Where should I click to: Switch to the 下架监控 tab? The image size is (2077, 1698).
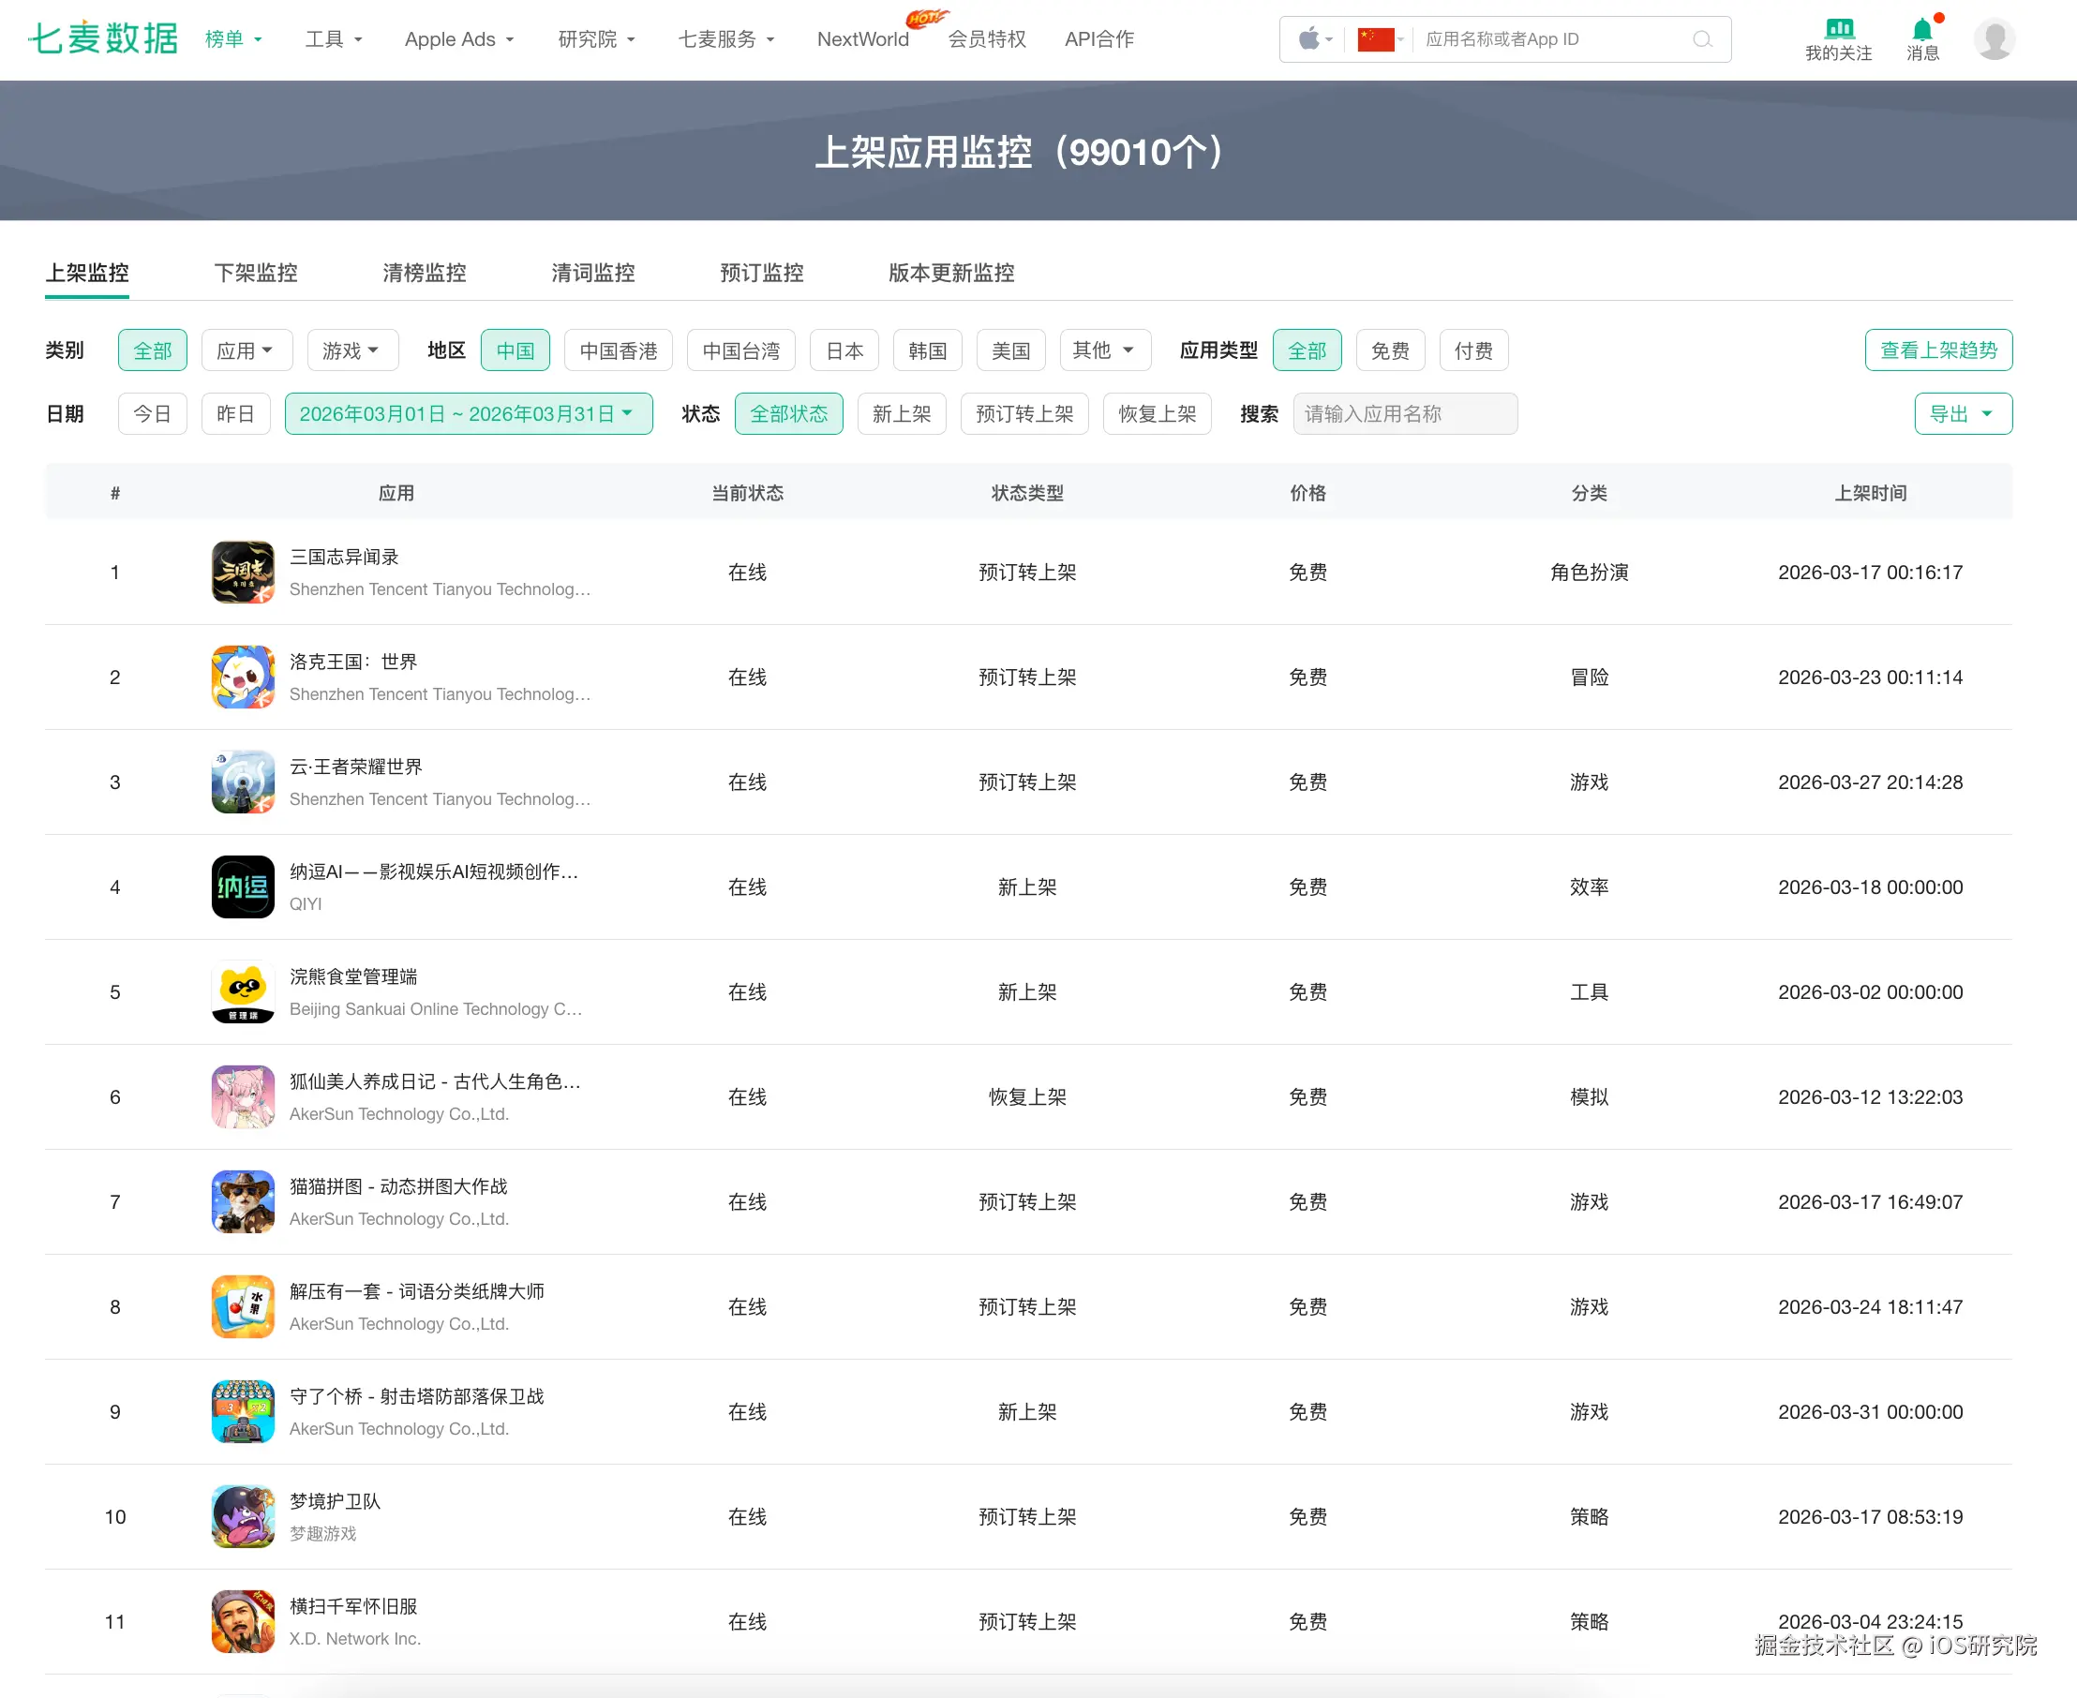[x=255, y=273]
